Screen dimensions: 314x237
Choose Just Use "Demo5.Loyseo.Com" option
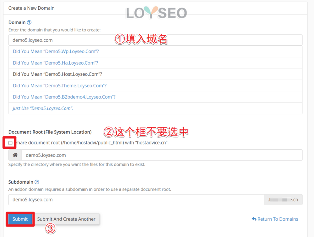click(x=155, y=108)
